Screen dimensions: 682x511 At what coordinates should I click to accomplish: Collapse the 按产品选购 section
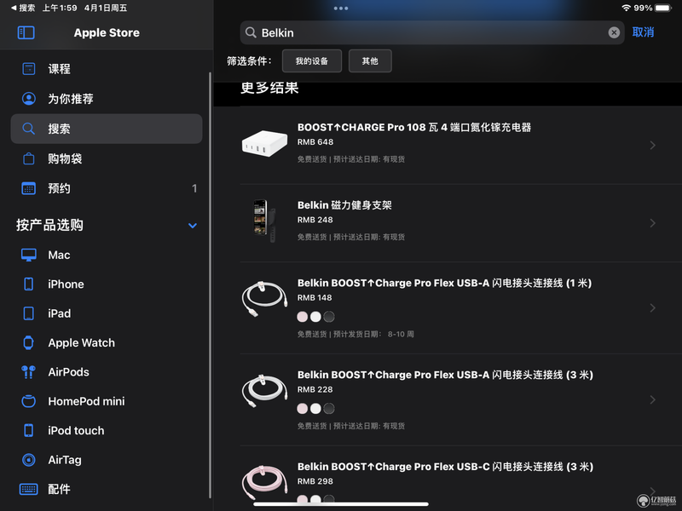coord(193,226)
